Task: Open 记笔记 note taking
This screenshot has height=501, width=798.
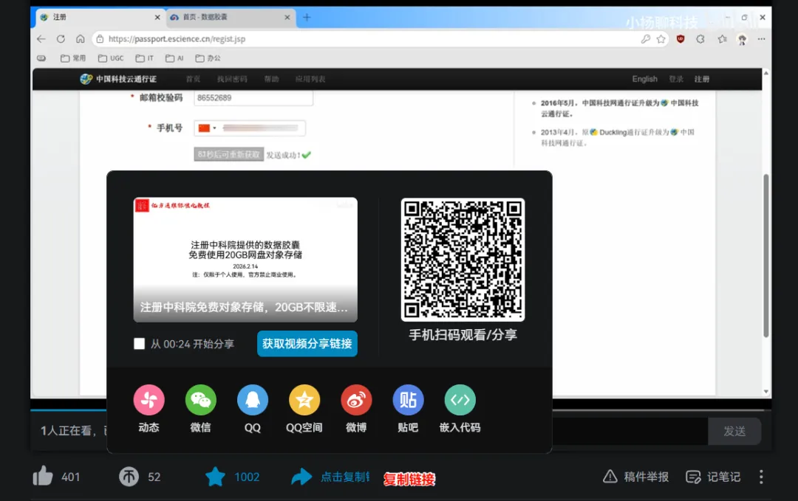Action: pos(713,477)
